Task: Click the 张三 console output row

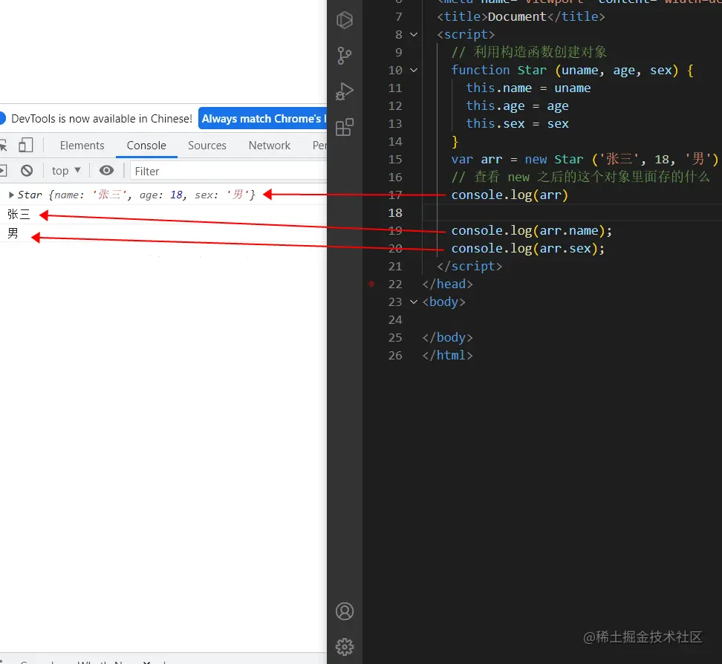Action: click(163, 214)
